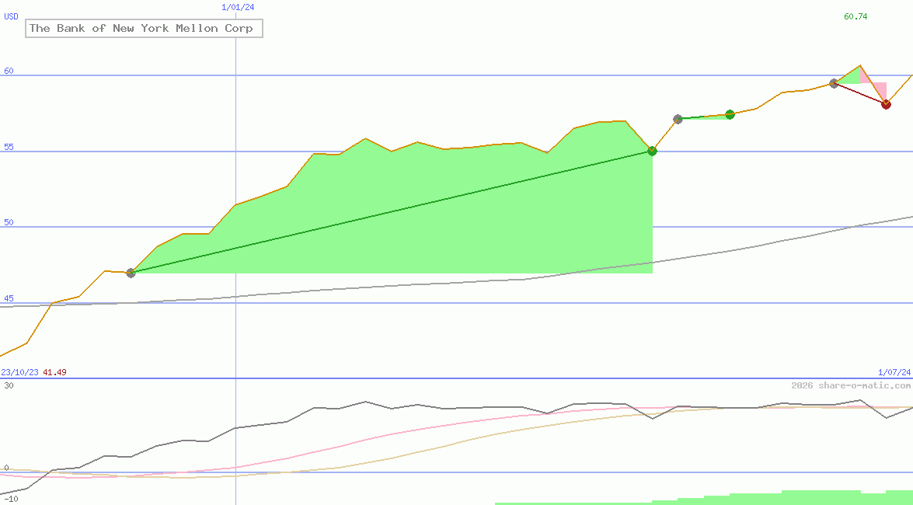The height and width of the screenshot is (505, 913).
Task: Click the chart title The Bank of New York Mellon Corp
Action: pyautogui.click(x=144, y=28)
